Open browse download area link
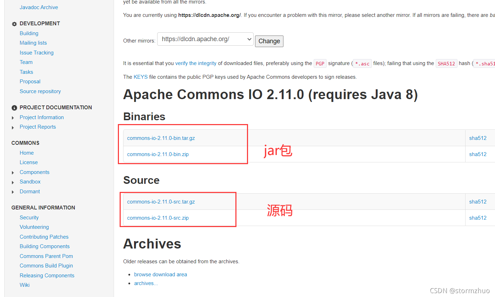This screenshot has width=495, height=297. [160, 275]
